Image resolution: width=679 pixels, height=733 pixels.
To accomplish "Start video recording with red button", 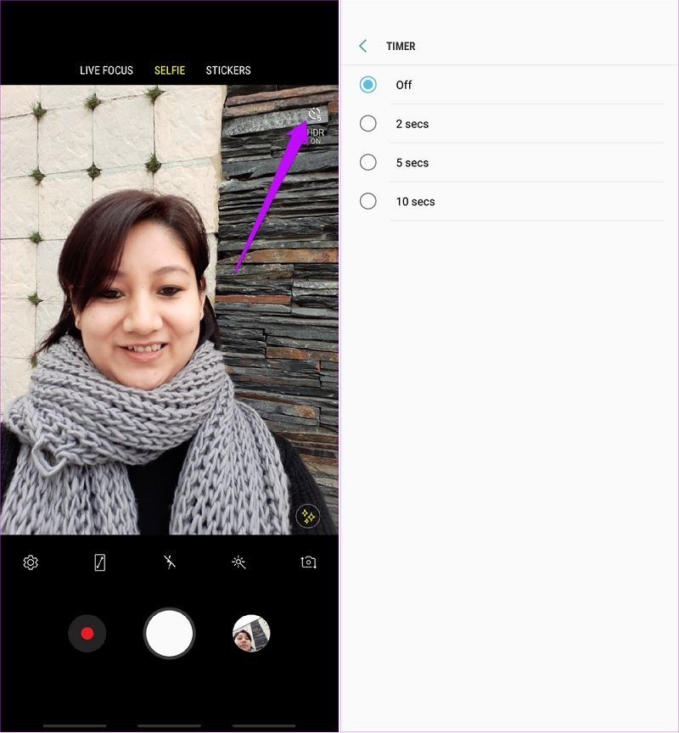I will click(87, 634).
